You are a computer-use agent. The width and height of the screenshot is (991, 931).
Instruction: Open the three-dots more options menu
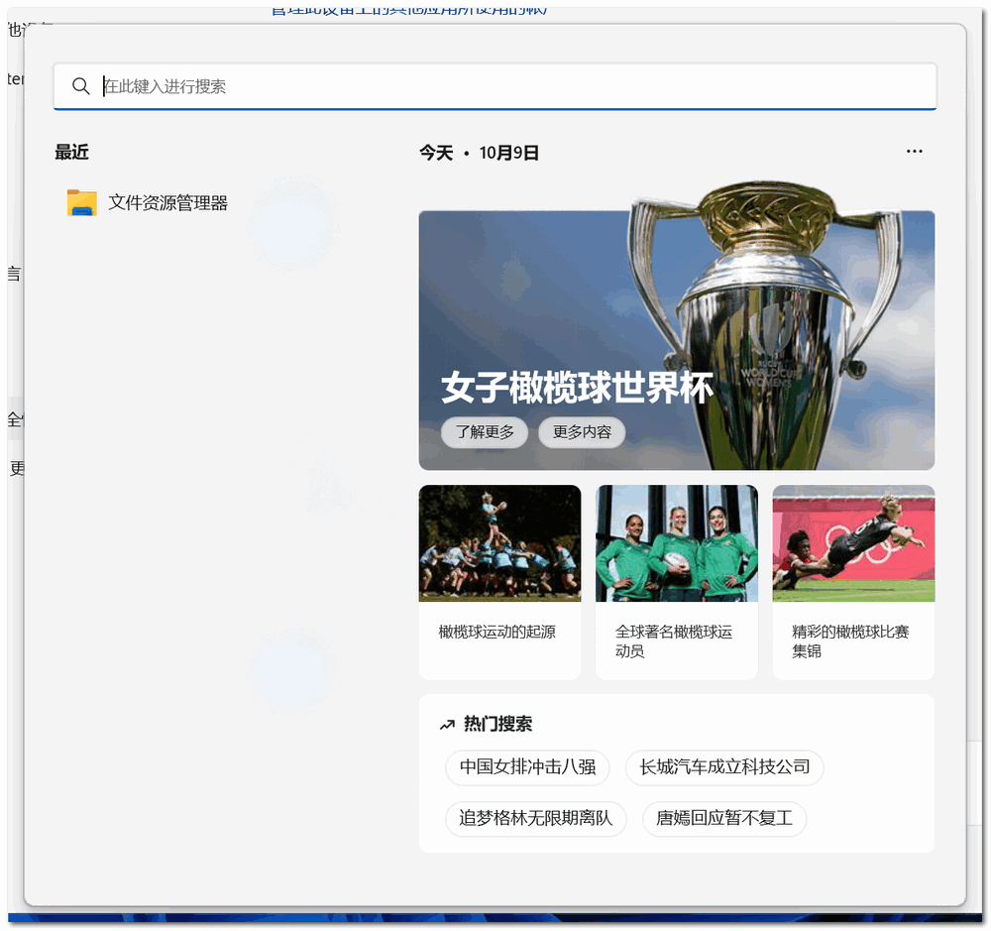point(914,152)
